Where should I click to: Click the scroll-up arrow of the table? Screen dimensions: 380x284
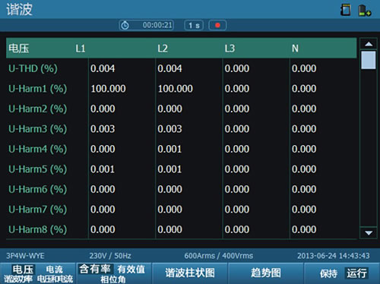click(x=369, y=44)
